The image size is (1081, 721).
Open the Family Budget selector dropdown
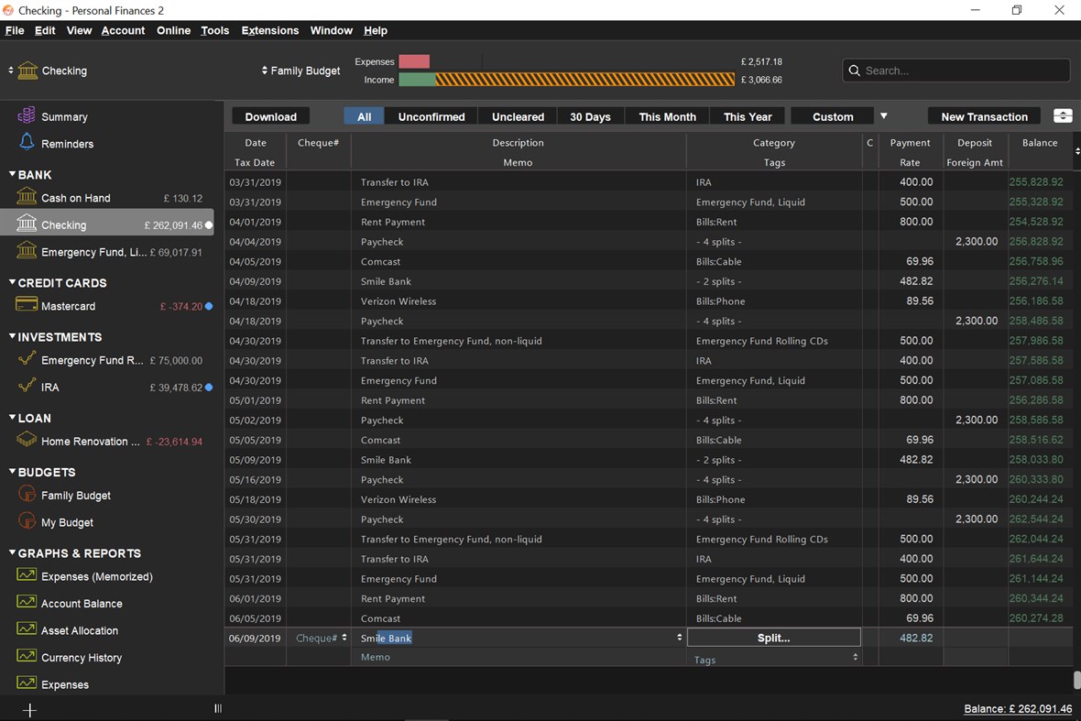point(300,71)
